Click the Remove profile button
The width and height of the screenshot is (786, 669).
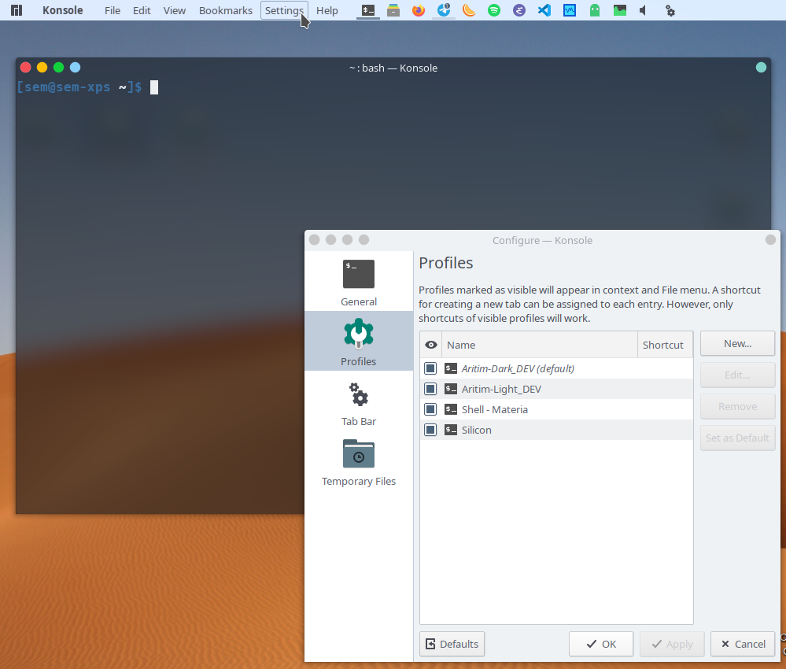(x=737, y=406)
